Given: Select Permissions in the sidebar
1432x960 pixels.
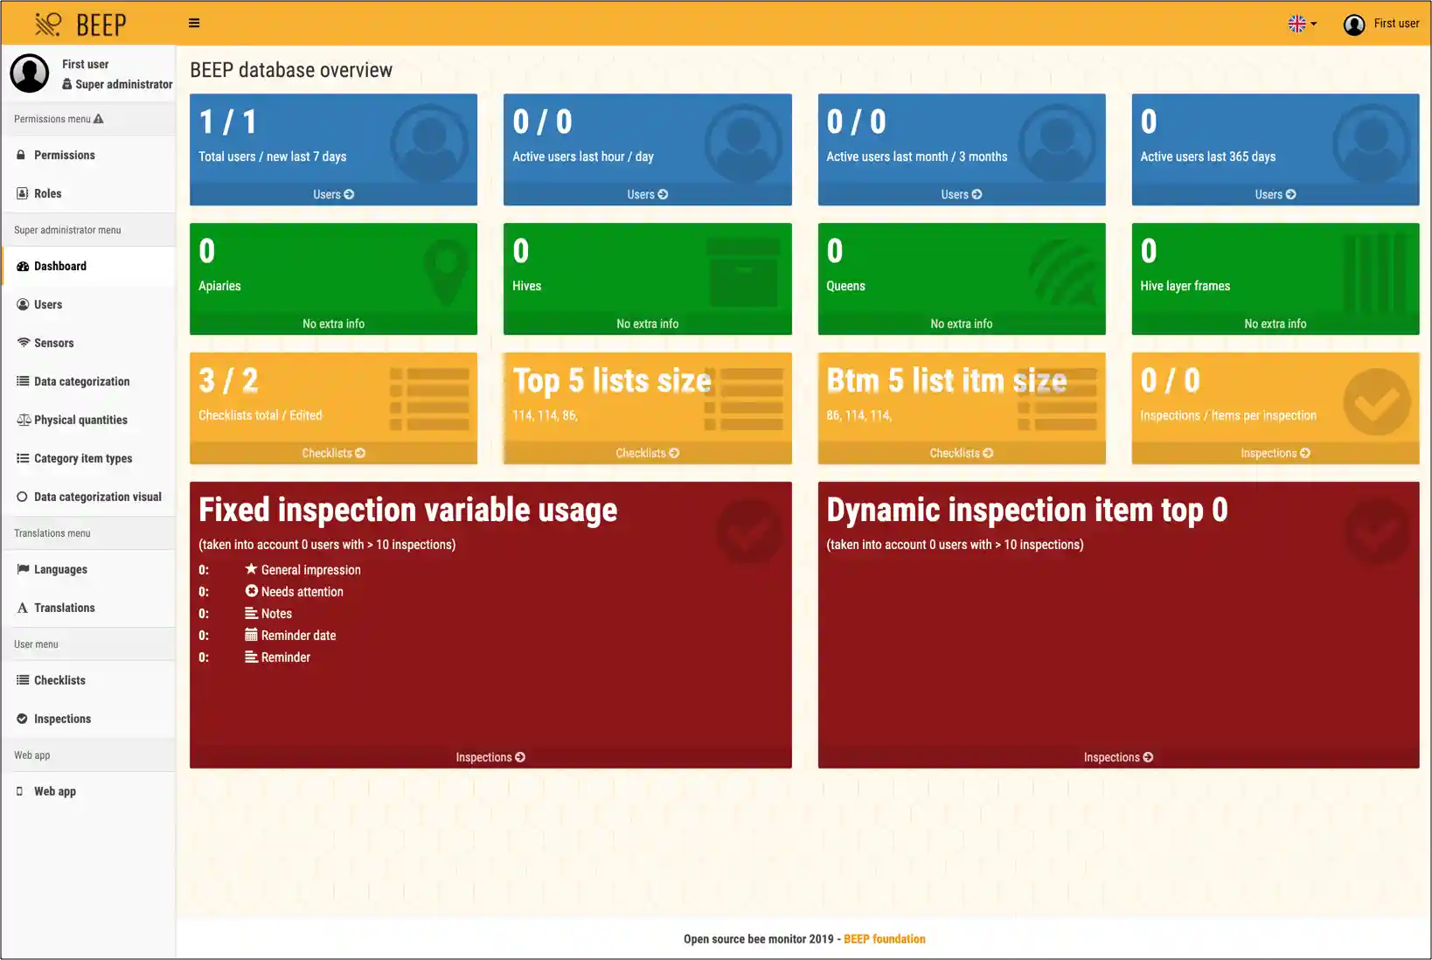Looking at the screenshot, I should coord(64,155).
